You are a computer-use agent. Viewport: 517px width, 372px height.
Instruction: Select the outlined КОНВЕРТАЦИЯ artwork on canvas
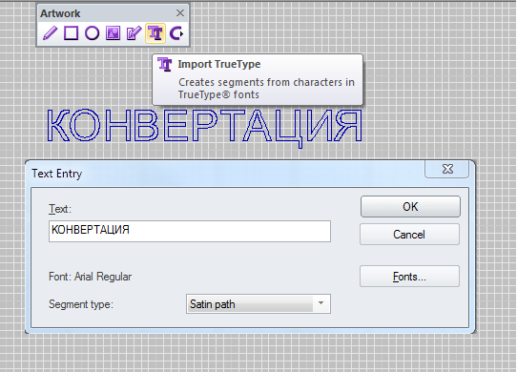point(204,127)
